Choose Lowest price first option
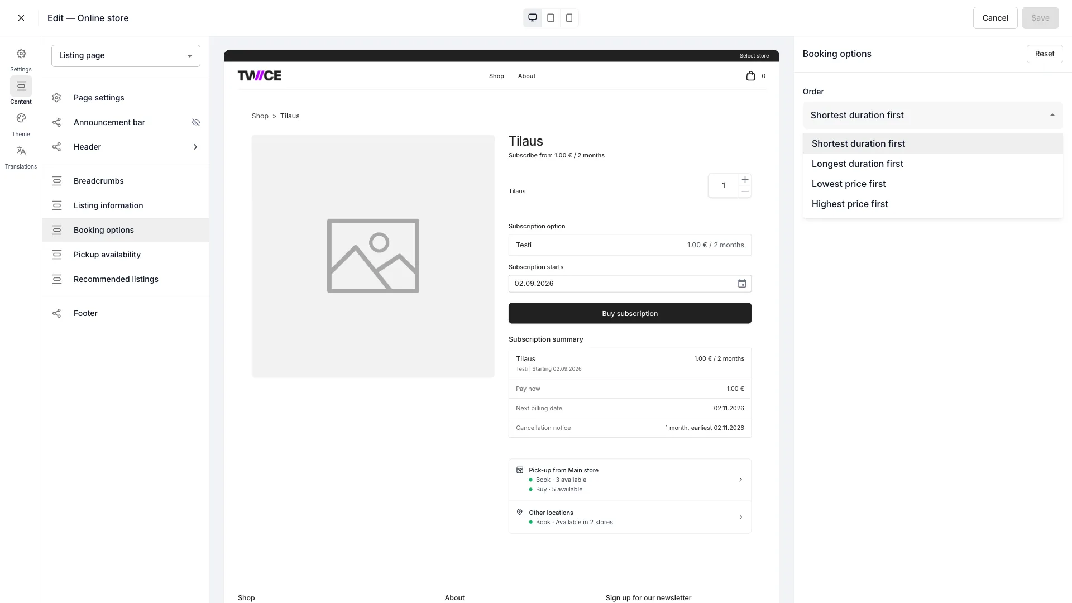The height and width of the screenshot is (603, 1072). (932, 184)
